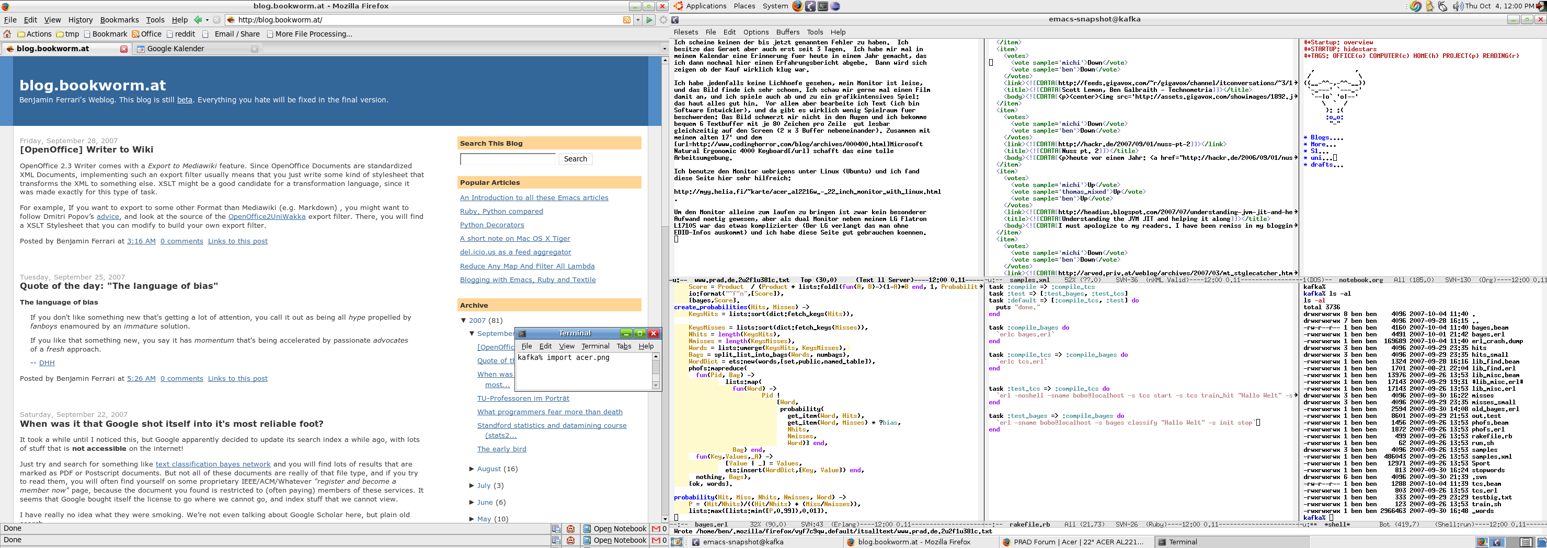Open the URL bar history dropdown
Viewport: 1547px width, 548px height.
pos(637,20)
